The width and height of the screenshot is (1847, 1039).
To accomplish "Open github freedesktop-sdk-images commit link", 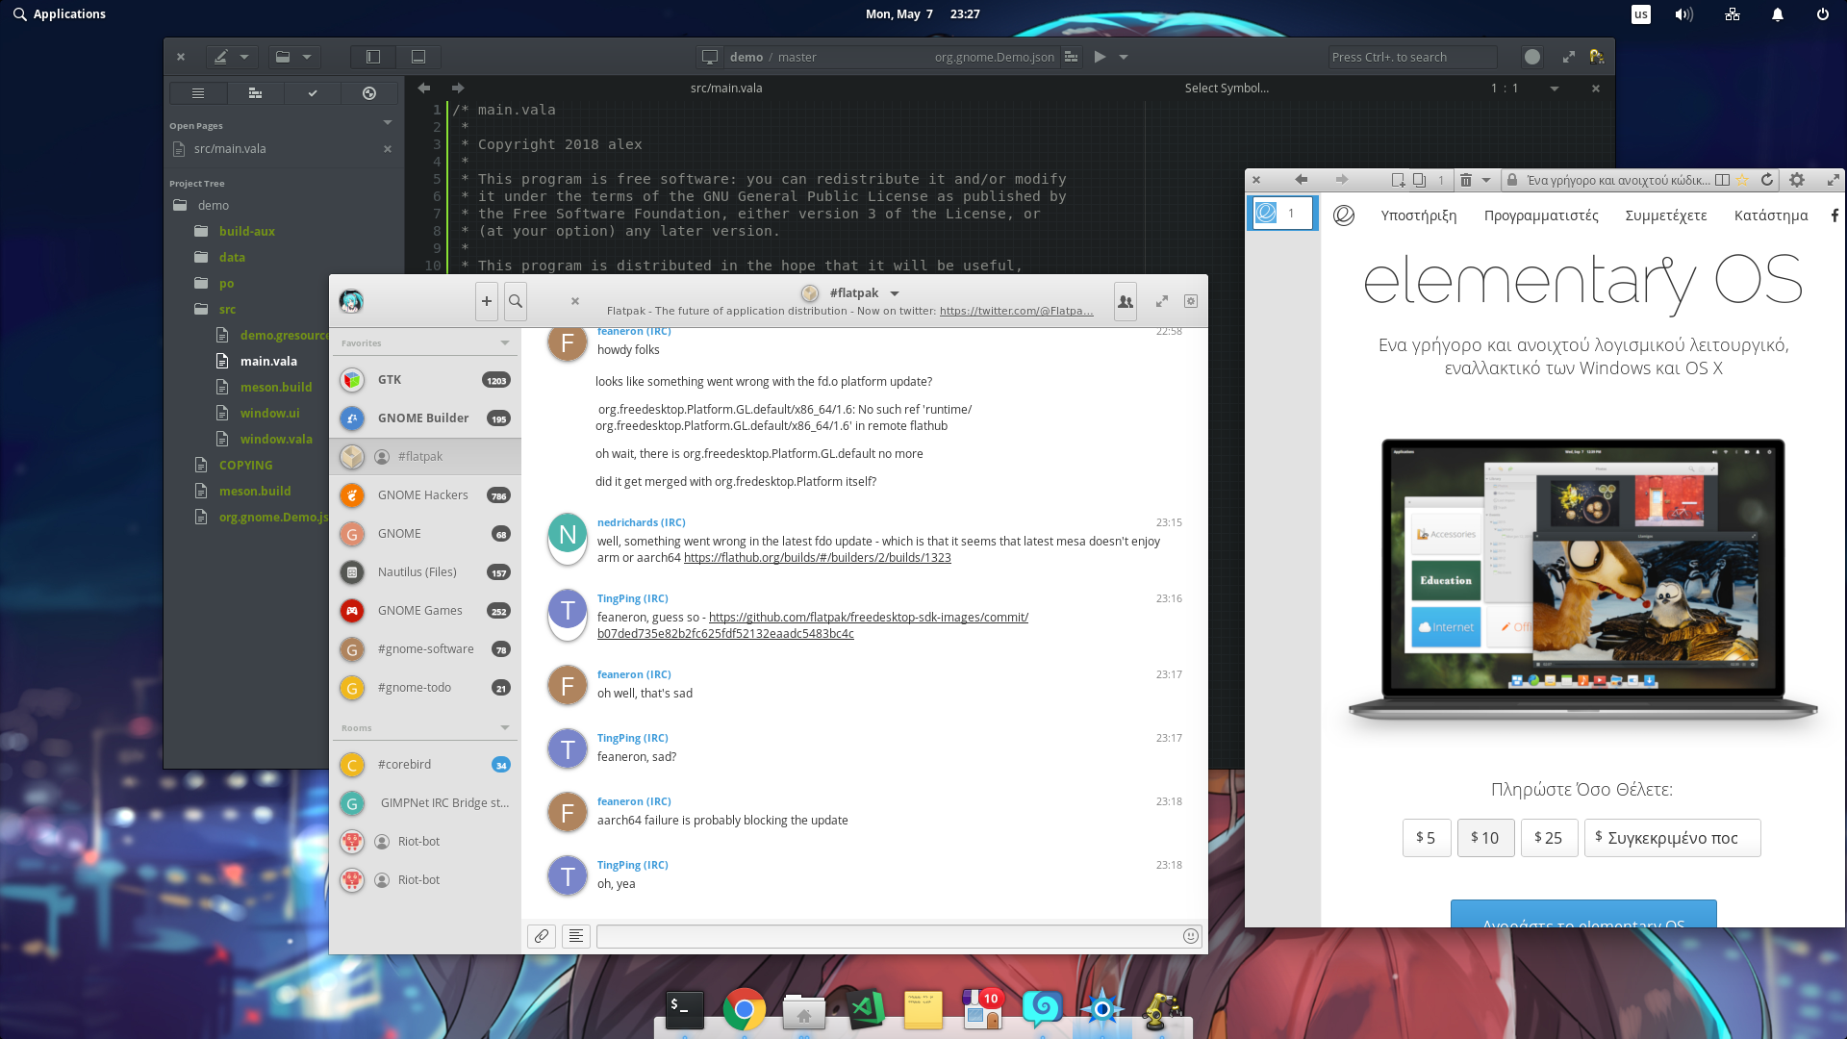I will click(812, 625).
